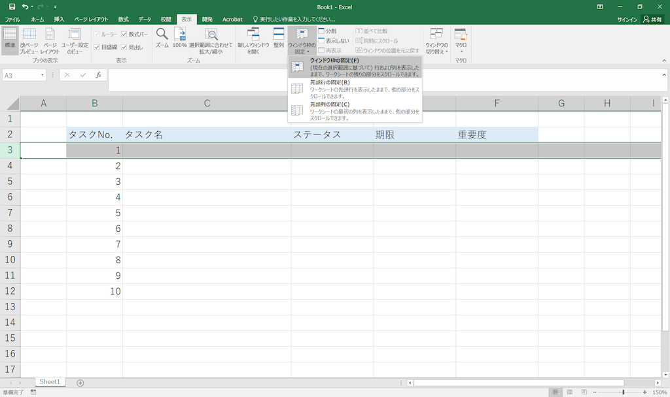
Task: Switch to 標準 (Normal) view in the ribbon
Action: tap(10, 40)
